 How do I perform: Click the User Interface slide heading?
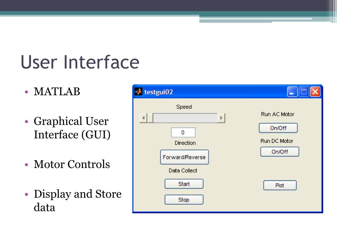[80, 62]
